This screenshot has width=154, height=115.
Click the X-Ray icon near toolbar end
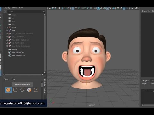coord(136,8)
